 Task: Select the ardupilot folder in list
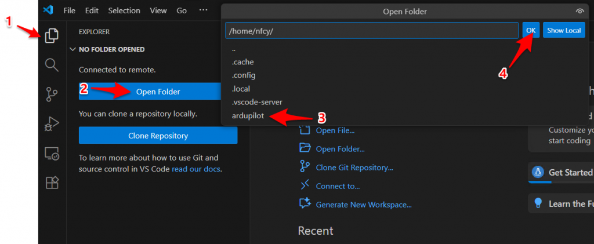pos(248,115)
